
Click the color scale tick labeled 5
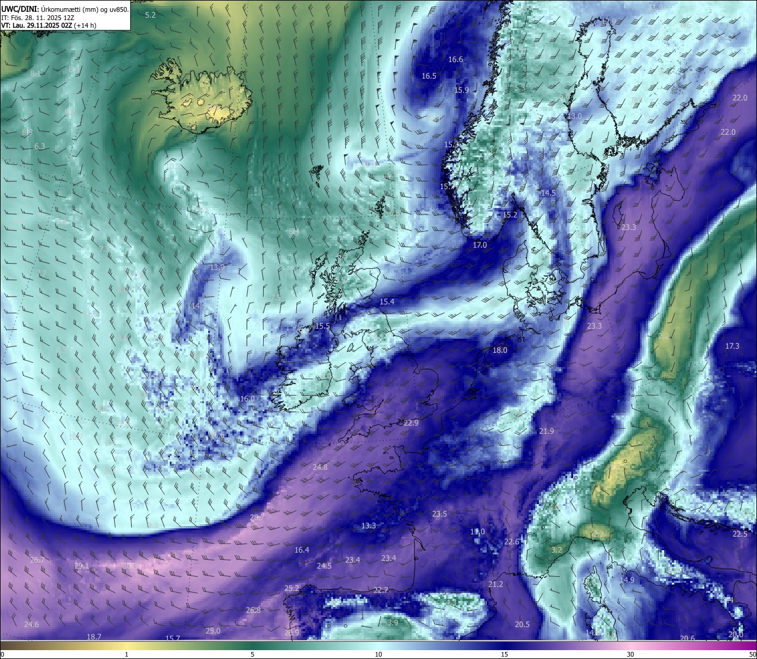pos(253,654)
